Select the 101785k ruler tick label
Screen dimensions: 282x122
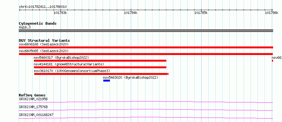[x=201, y=13]
